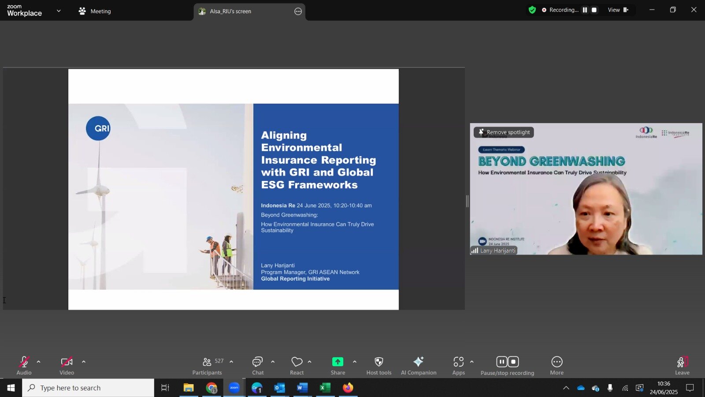705x397 pixels.
Task: Switch to Zoom app on taskbar
Action: [x=234, y=388]
